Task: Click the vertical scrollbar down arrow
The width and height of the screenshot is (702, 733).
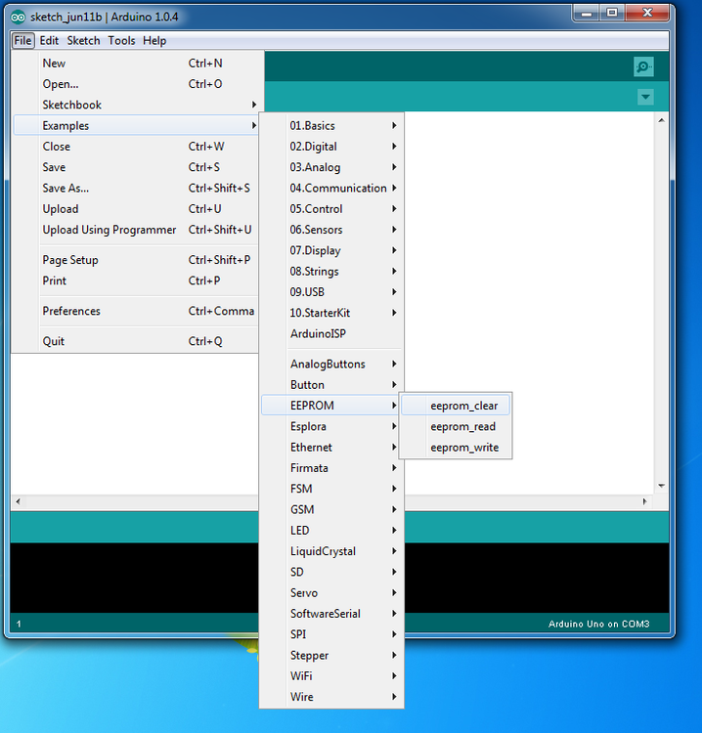Action: (661, 486)
